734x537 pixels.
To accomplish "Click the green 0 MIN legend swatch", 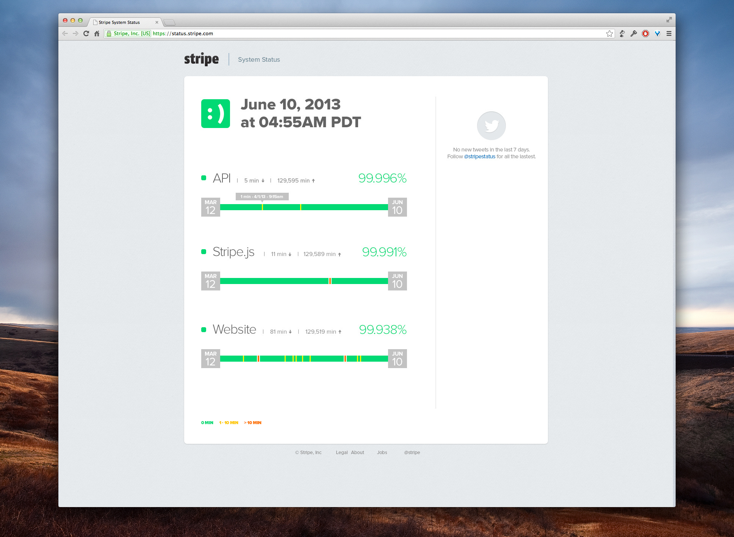I will pyautogui.click(x=207, y=422).
